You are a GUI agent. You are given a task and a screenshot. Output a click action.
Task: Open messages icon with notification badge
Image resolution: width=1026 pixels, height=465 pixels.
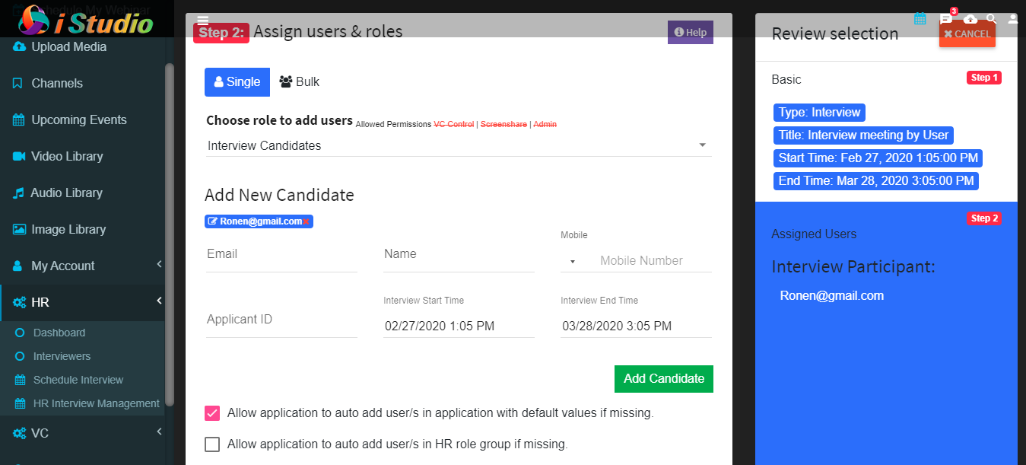click(946, 18)
